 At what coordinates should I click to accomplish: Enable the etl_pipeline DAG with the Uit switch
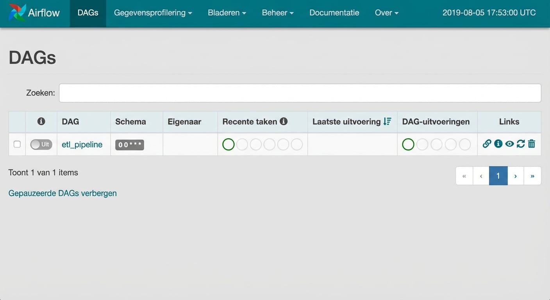[x=41, y=144]
